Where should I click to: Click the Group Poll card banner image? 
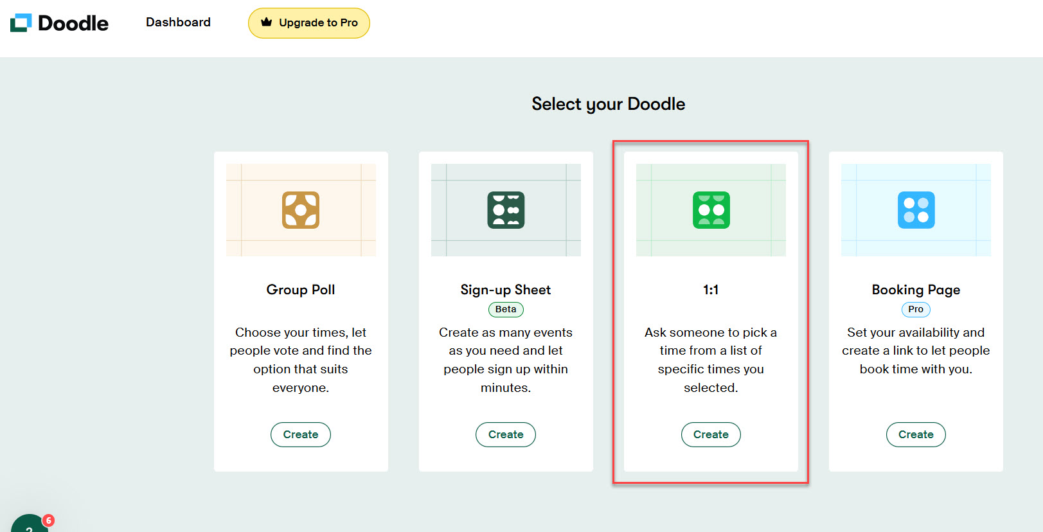click(x=301, y=210)
